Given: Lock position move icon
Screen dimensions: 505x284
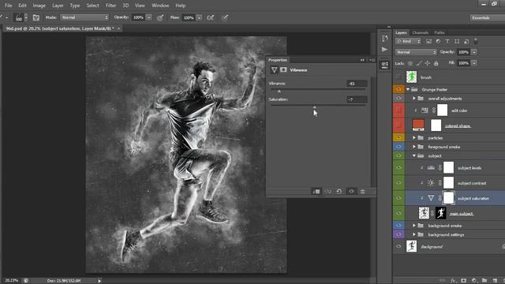Looking at the screenshot, I should [428, 63].
